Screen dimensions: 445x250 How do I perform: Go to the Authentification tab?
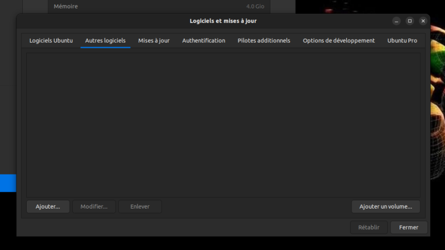203,40
